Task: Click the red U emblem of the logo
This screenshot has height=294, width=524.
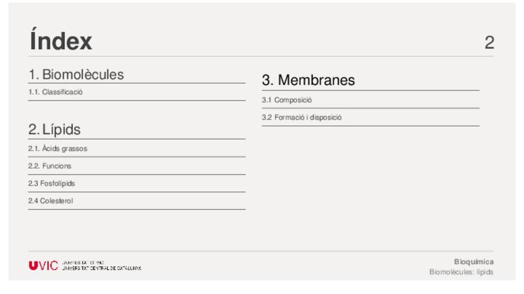Action: click(33, 266)
